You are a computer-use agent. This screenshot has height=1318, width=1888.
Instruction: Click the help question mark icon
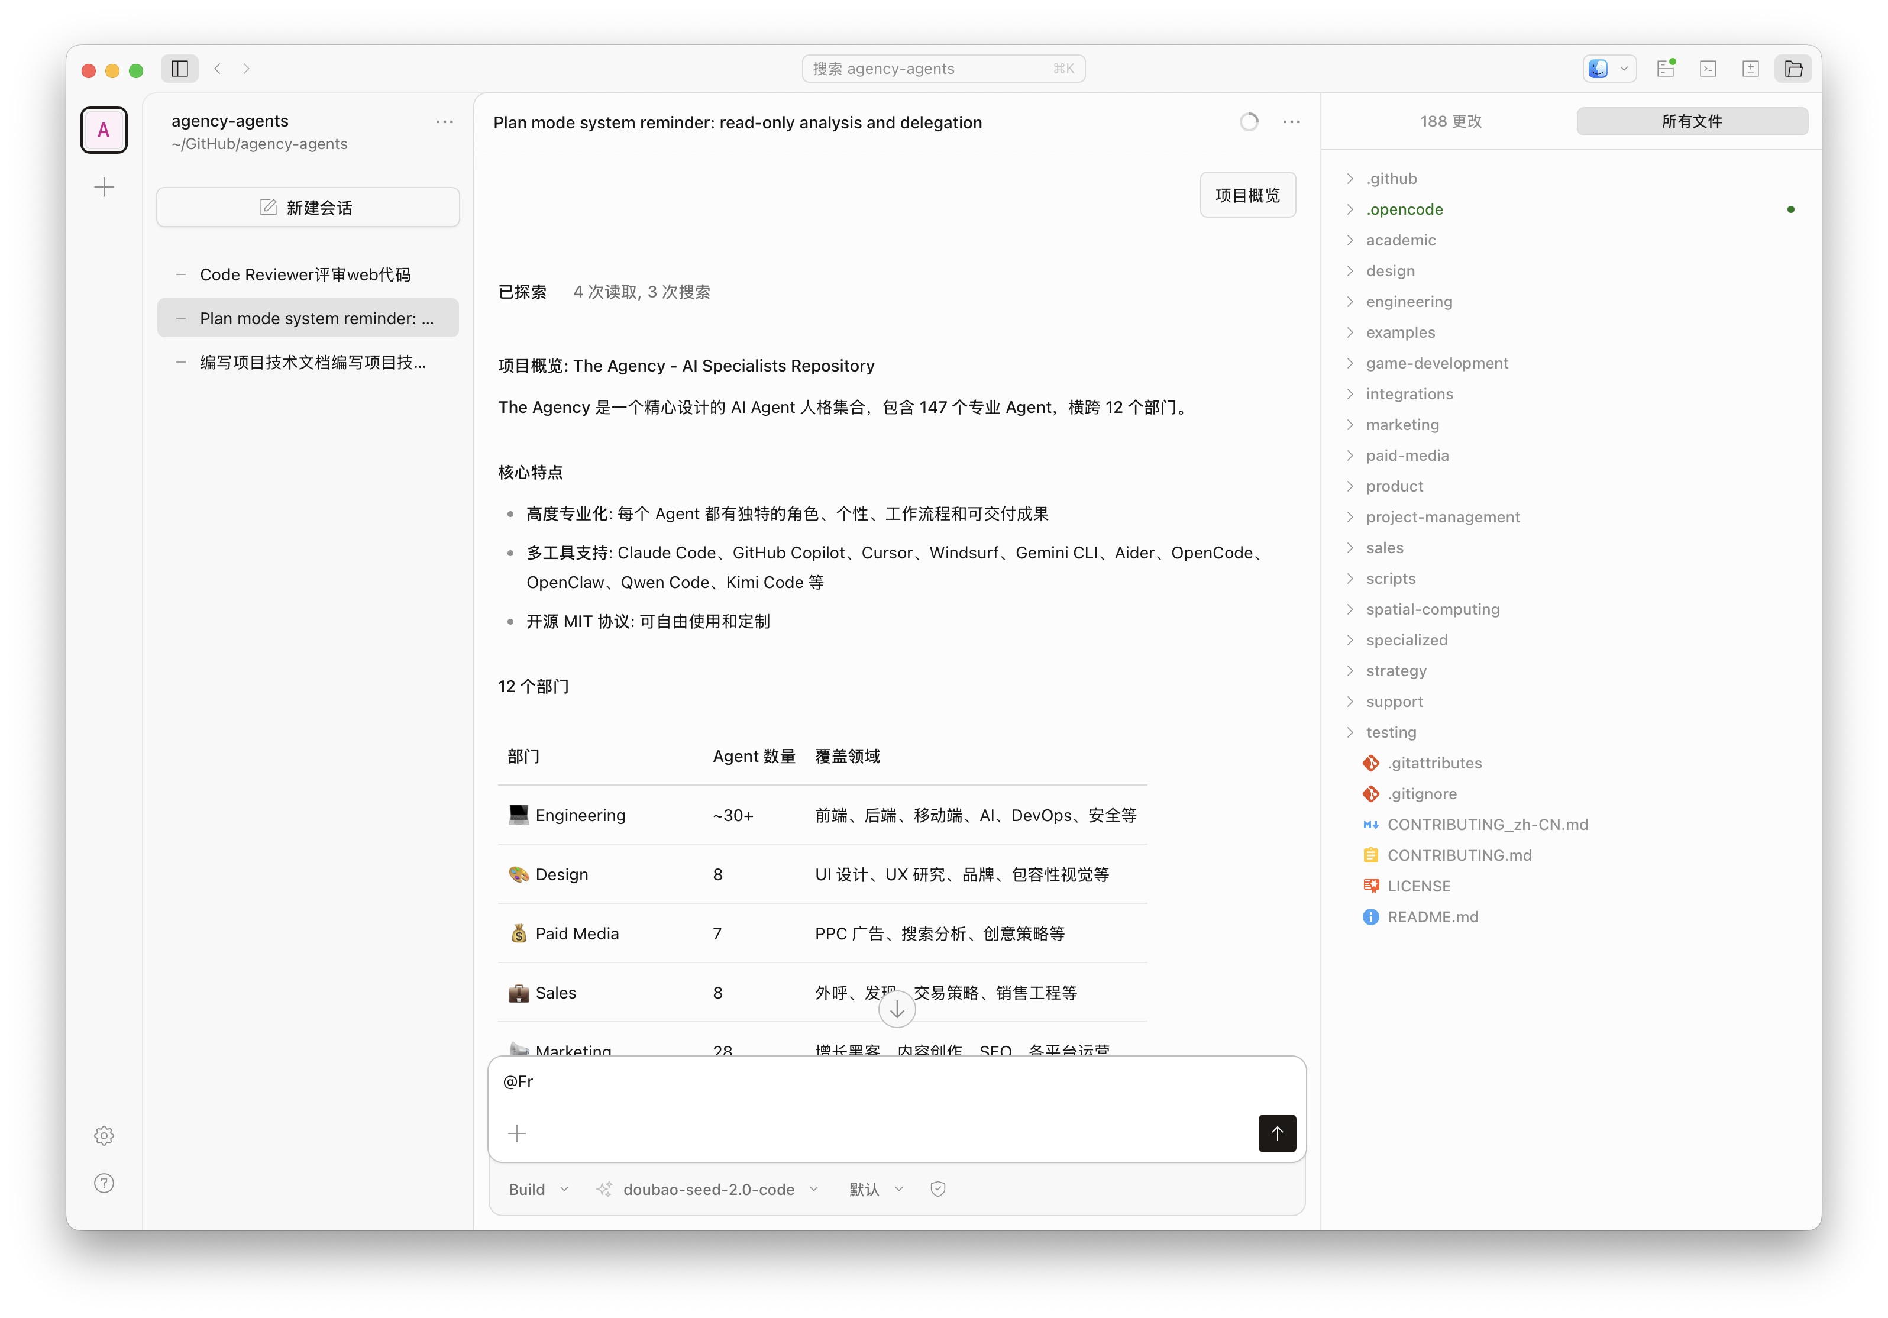coord(104,1183)
